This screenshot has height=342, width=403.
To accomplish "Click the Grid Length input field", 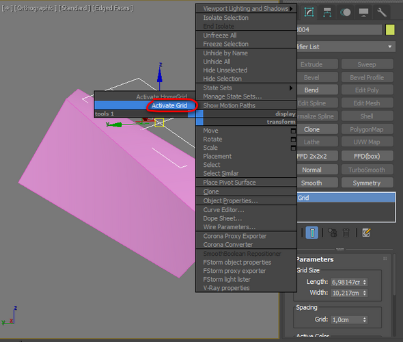I will (x=346, y=282).
